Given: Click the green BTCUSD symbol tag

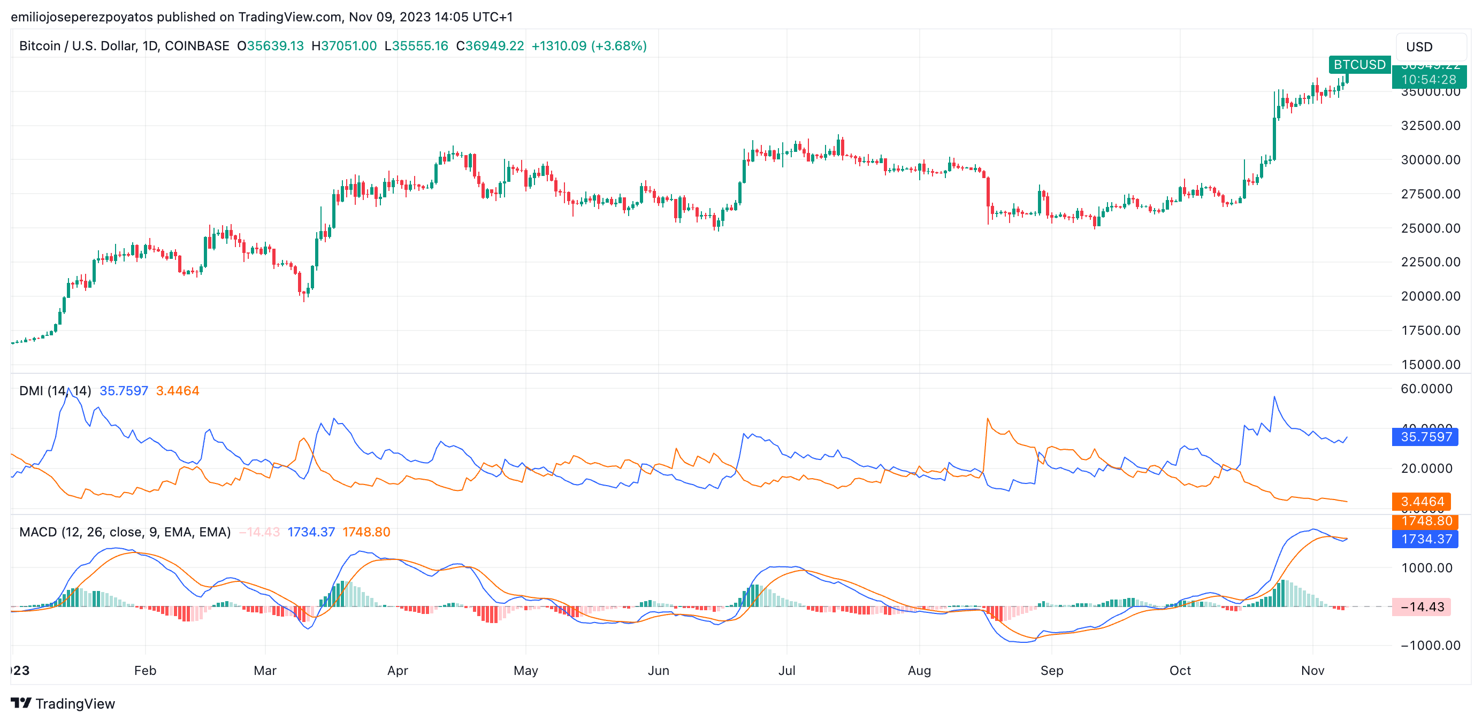Looking at the screenshot, I should coord(1359,64).
